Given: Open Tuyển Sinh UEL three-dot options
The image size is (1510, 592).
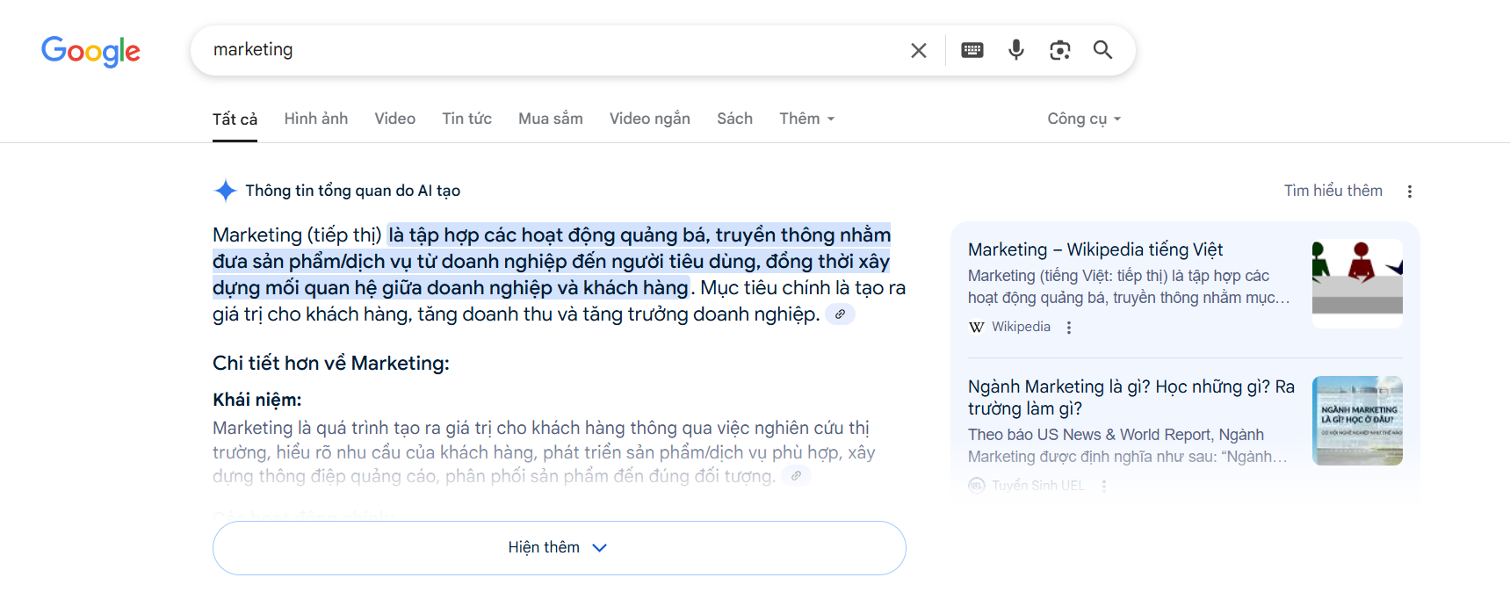Looking at the screenshot, I should click(x=1104, y=486).
